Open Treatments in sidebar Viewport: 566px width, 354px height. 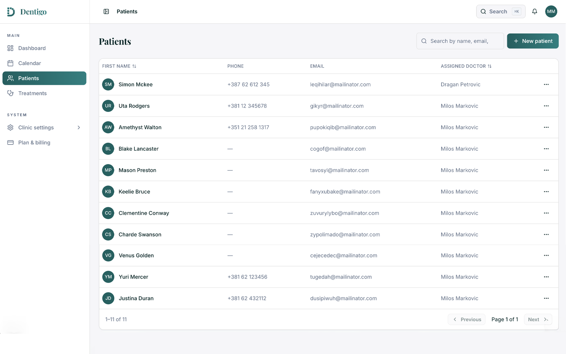[x=44, y=93]
